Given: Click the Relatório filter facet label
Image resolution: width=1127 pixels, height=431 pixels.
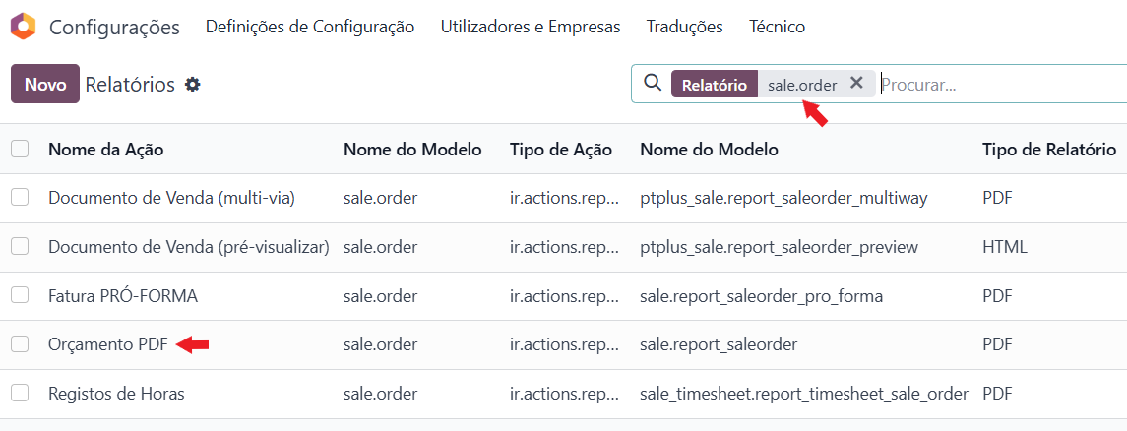Looking at the screenshot, I should click(x=715, y=85).
